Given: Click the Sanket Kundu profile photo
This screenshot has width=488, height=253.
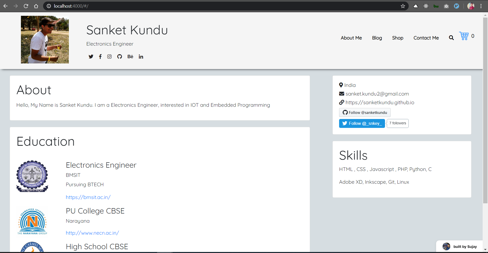Looking at the screenshot, I should pos(45,40).
